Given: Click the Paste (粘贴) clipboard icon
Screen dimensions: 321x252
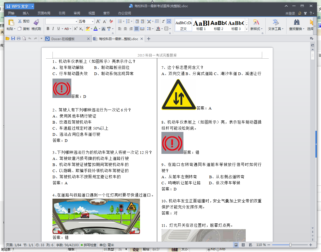Looking at the screenshot, I should 11,22.
